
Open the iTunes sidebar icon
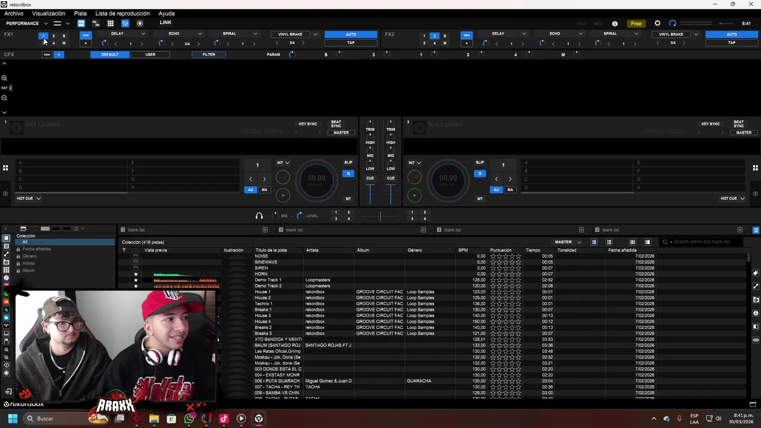[7, 278]
